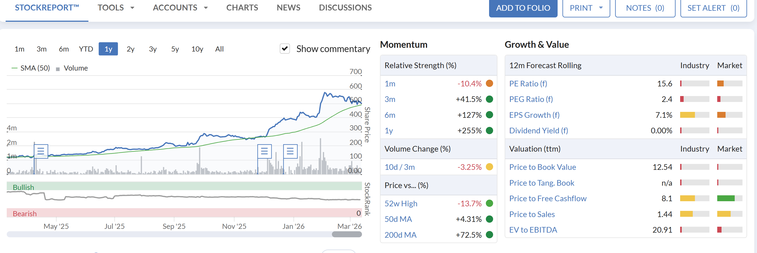Screen dimensions: 757x253
Task: Open the Print dropdown button
Action: point(586,8)
